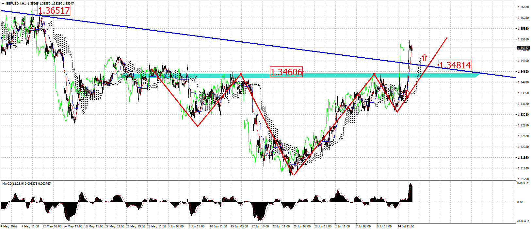Select the 1.34606 price label
531x230 pixels.
286,72
